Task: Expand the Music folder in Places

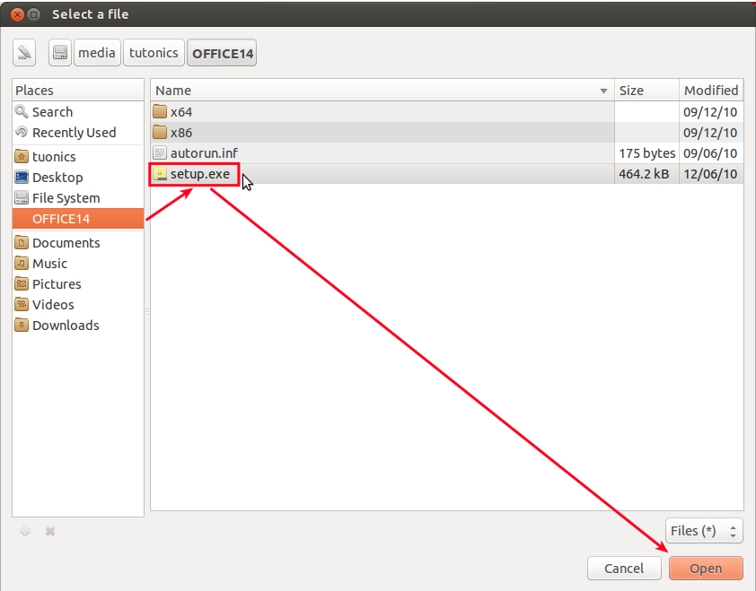Action: (x=50, y=263)
